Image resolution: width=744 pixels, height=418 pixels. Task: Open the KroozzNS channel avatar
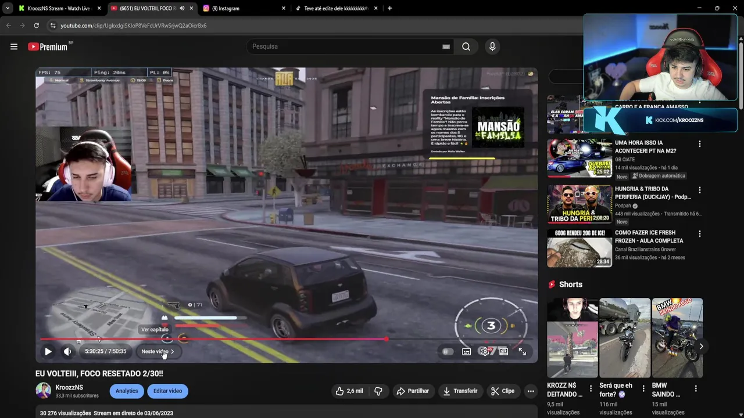[44, 391]
